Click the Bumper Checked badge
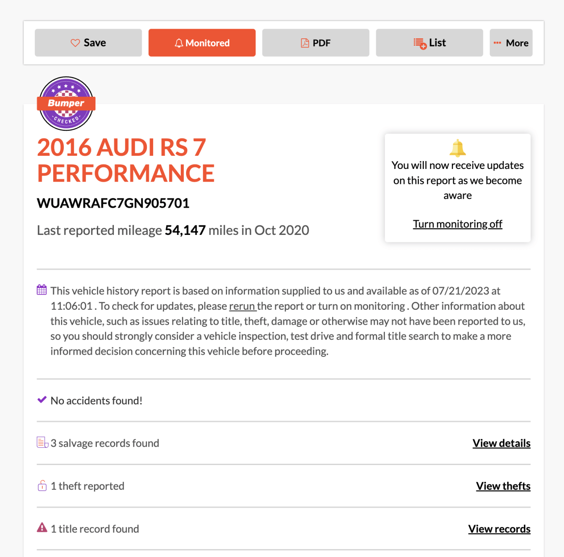564x557 pixels. [x=66, y=103]
